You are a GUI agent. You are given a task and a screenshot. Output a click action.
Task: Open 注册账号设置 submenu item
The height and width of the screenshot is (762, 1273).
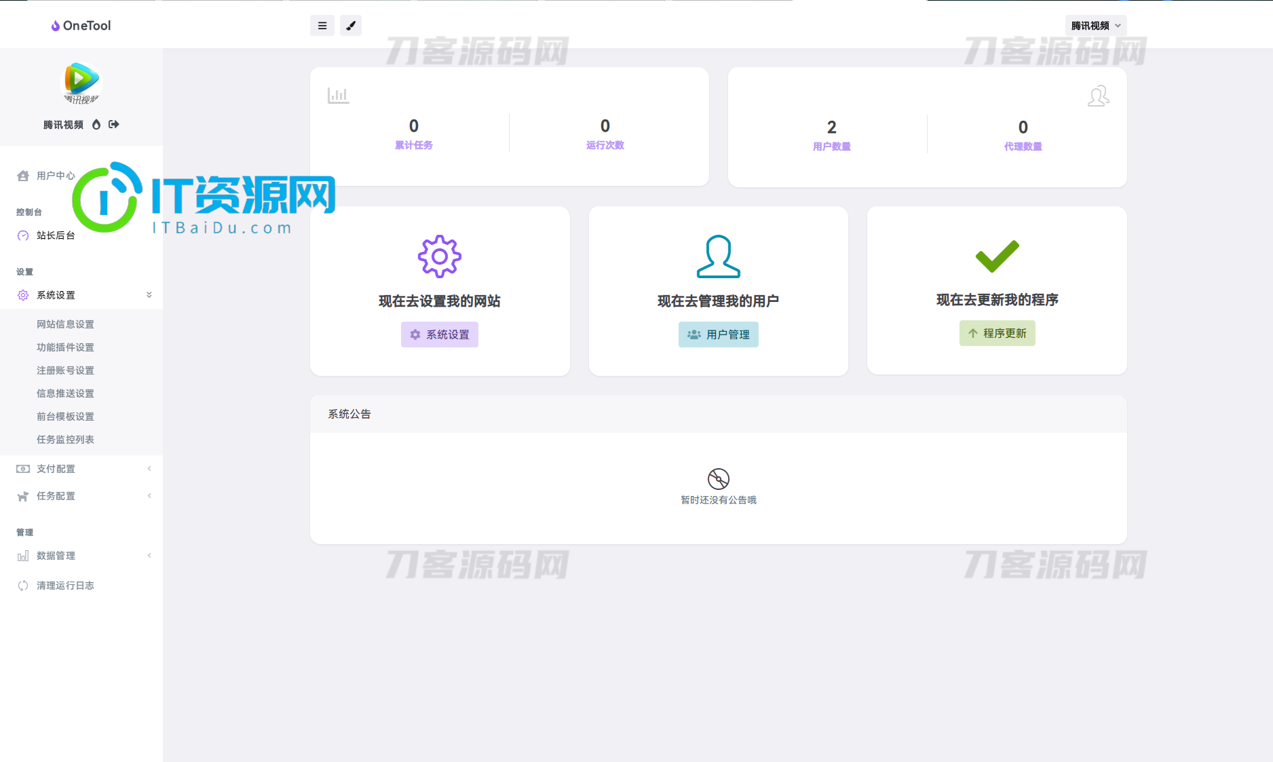coord(66,370)
